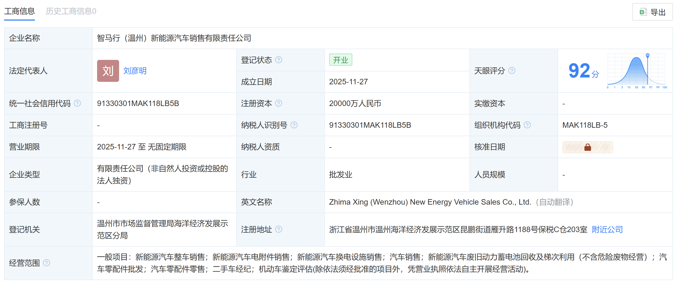Open help icon beside 注册地址
676x284 pixels.
click(x=279, y=229)
